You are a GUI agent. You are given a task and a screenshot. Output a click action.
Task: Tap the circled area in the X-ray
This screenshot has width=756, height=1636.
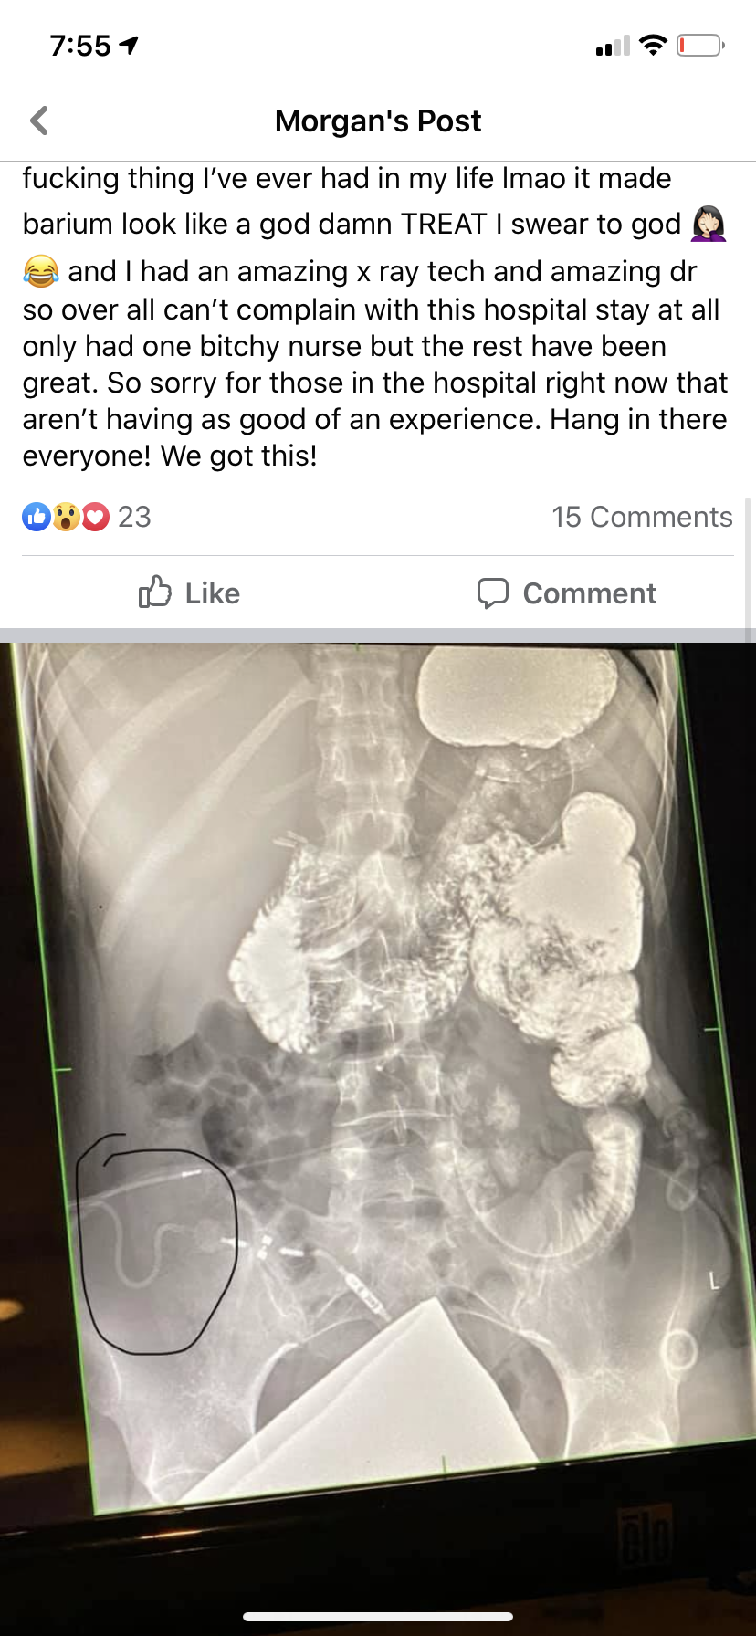[156, 1243]
